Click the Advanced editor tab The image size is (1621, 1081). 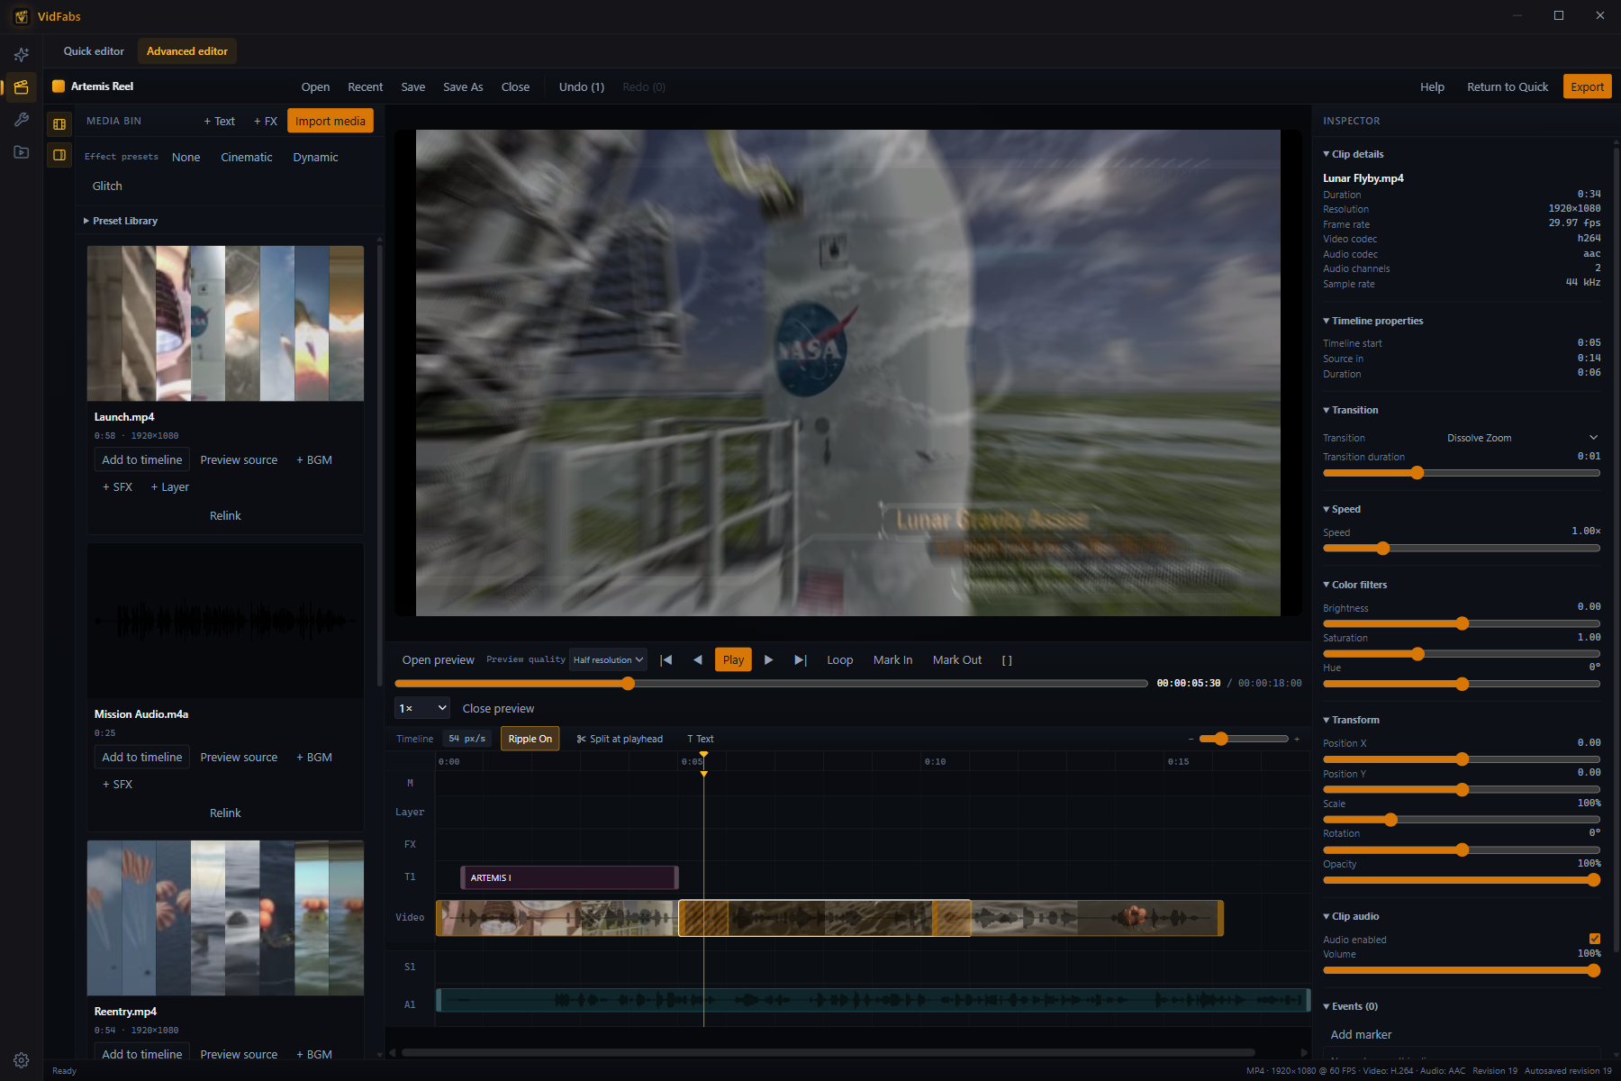[187, 51]
